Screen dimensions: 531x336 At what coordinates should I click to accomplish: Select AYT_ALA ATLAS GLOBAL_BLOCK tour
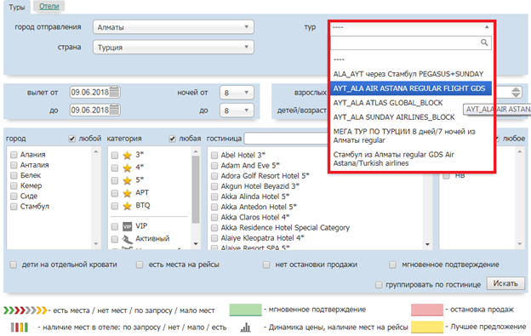411,103
